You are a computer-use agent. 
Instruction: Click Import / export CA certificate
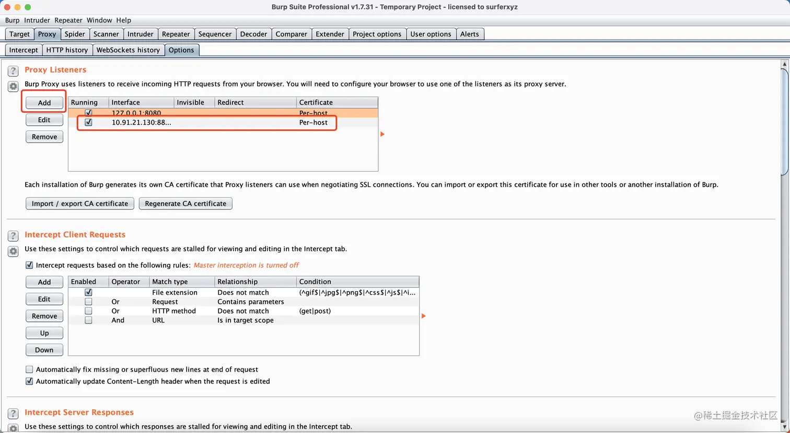click(x=80, y=203)
